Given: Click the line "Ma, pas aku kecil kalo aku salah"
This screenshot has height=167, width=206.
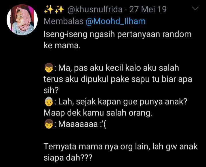Looking at the screenshot, I should coord(119,68).
